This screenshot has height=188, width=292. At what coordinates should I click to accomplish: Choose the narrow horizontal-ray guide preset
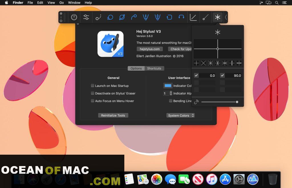pos(239,63)
